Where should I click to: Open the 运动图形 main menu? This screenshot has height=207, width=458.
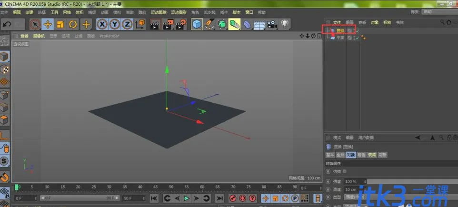(x=179, y=12)
